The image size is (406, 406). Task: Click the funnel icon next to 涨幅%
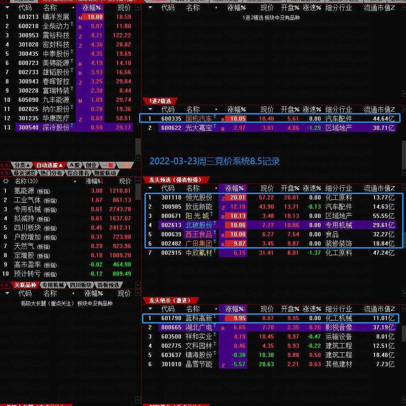point(102,7)
